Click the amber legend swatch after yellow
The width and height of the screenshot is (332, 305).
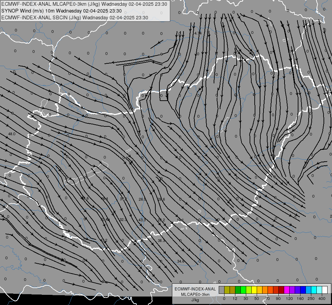pyautogui.click(x=259, y=290)
